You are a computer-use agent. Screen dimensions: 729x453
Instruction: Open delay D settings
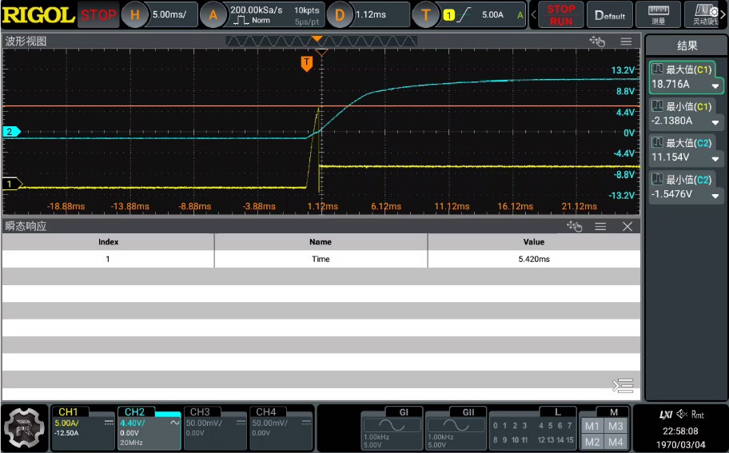340,15
